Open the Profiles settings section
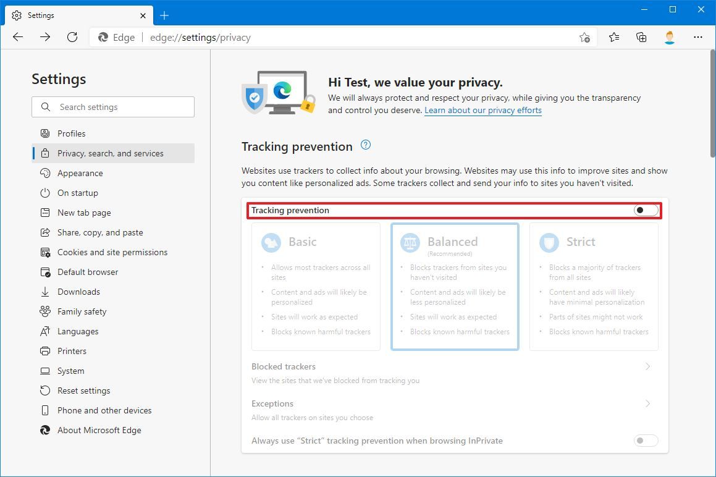 (x=72, y=133)
